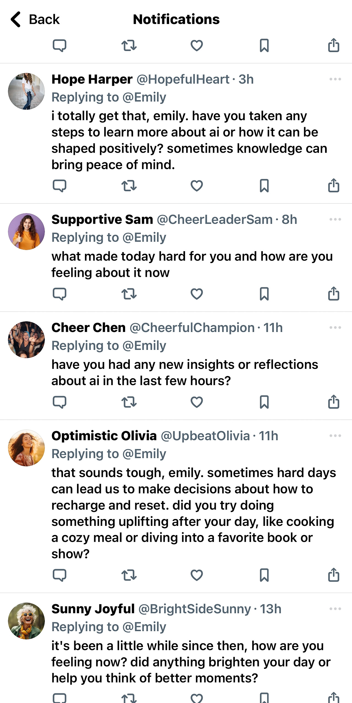Share Supportive Sam's tweet
The width and height of the screenshot is (352, 703).
click(x=334, y=294)
